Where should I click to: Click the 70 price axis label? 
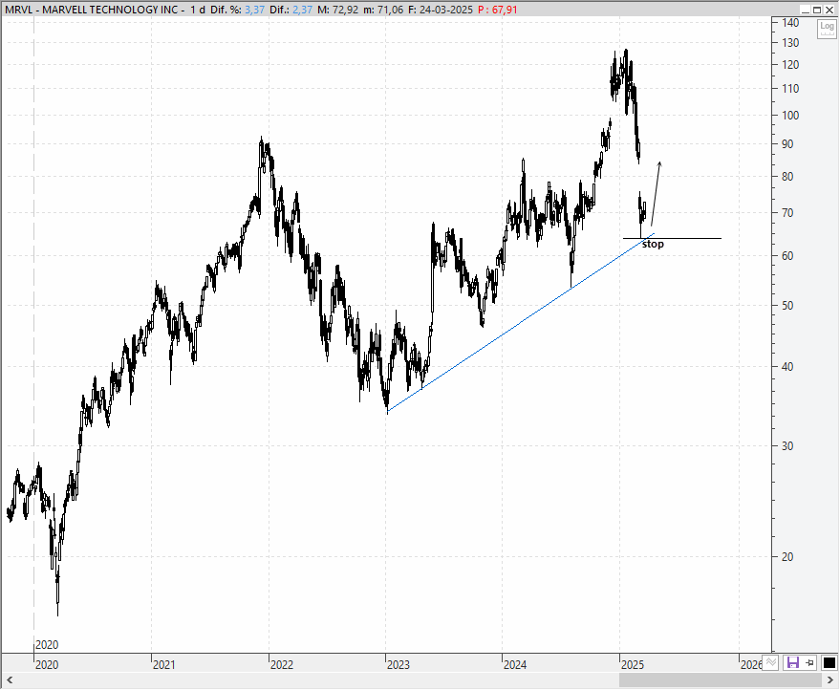coord(787,213)
